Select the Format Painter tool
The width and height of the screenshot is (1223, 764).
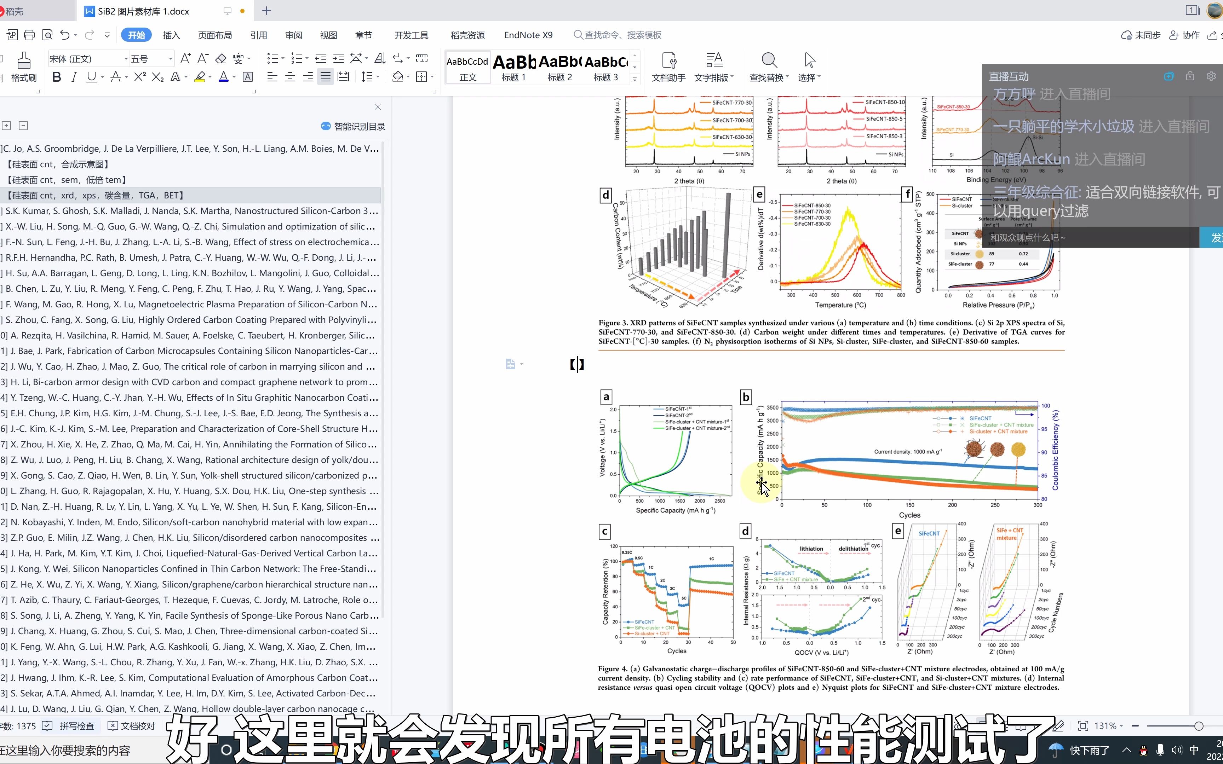[x=24, y=67]
